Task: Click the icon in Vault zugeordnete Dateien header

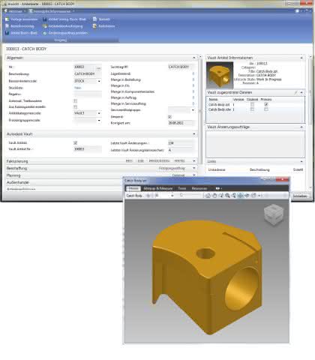Action: [295, 92]
